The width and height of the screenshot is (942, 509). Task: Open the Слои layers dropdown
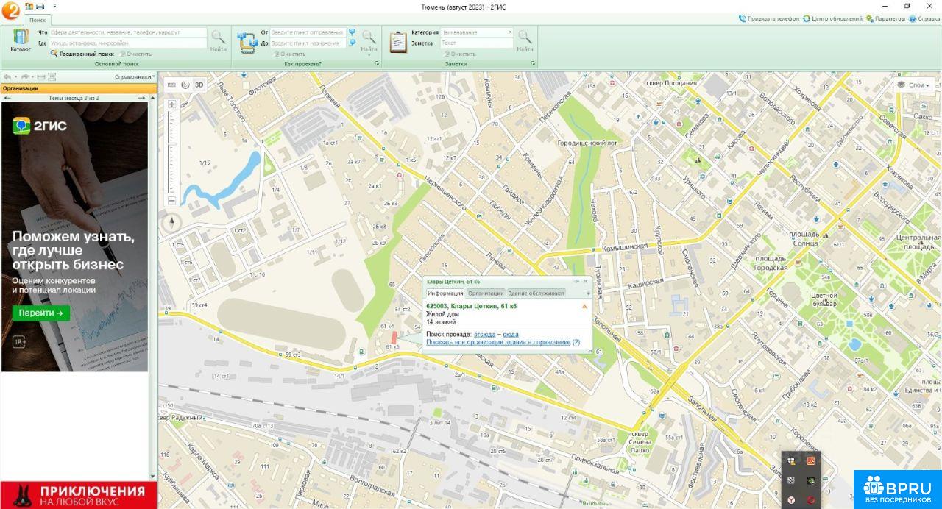(x=913, y=85)
